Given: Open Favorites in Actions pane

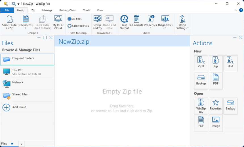Looking at the screenshot, I should [x=216, y=106].
